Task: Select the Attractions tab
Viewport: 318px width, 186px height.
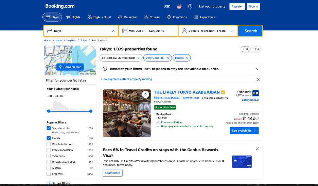Action: pyautogui.click(x=177, y=17)
